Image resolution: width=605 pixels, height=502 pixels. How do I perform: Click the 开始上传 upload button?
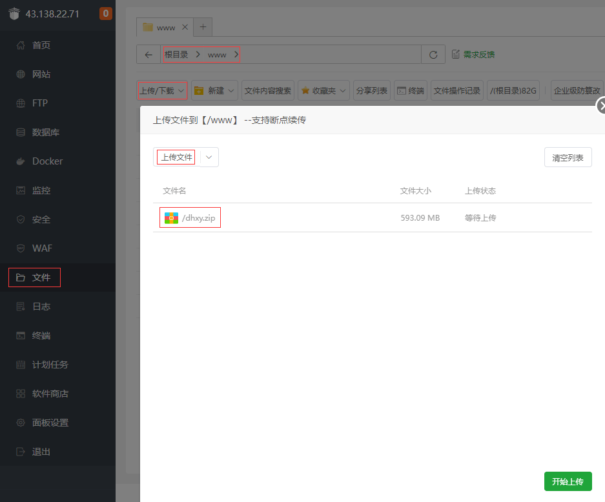point(568,481)
